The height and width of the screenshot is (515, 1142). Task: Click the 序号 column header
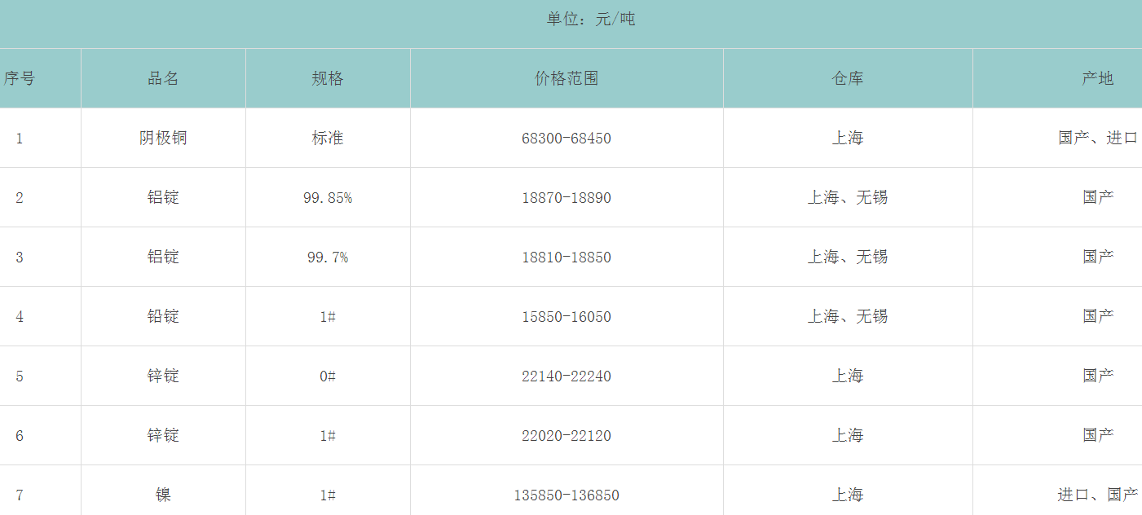click(20, 78)
